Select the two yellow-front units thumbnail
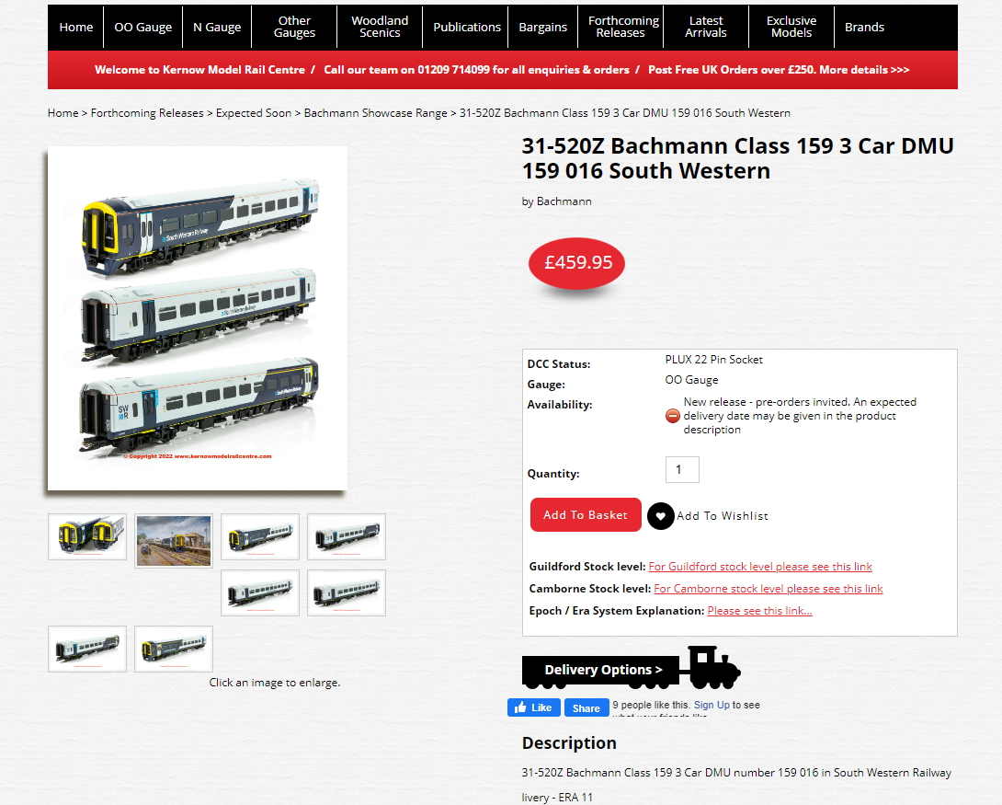The height and width of the screenshot is (805, 1002). [x=87, y=537]
